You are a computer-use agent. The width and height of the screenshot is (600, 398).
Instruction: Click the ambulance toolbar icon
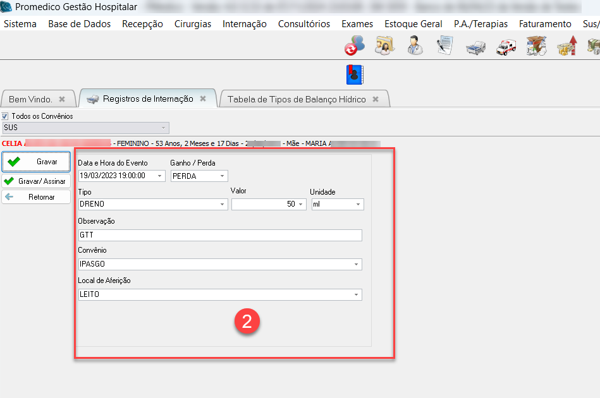tap(506, 46)
